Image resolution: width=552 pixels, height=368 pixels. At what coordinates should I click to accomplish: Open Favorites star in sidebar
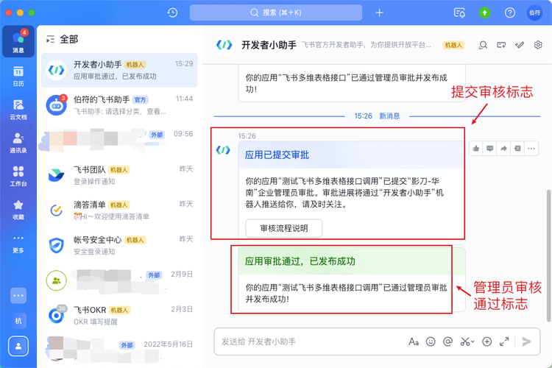tap(18, 210)
